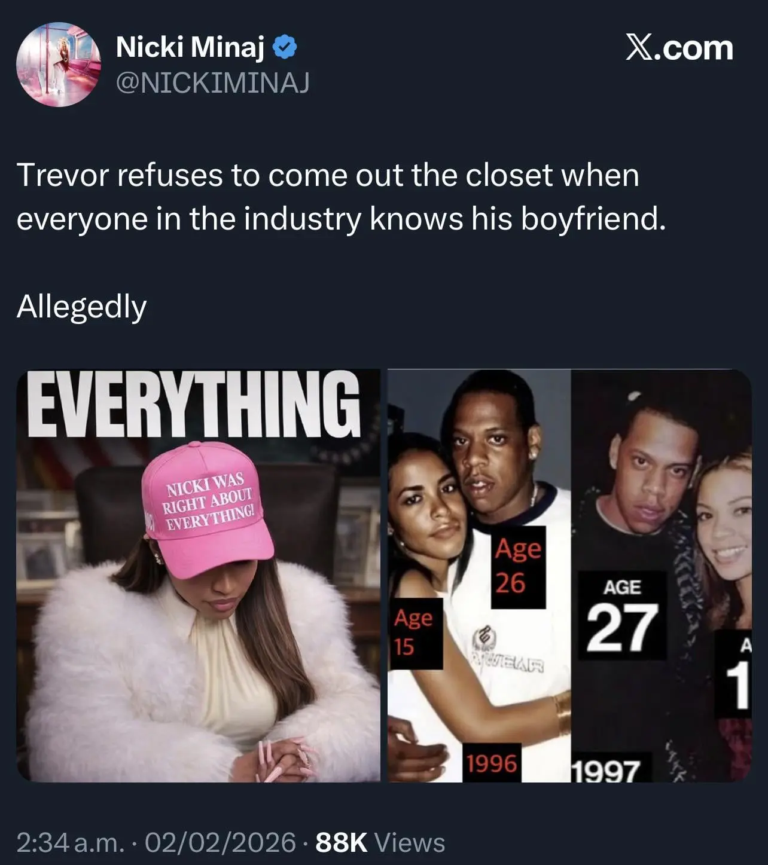
Task: Click the cut-off age label at right edge
Action: pos(733,673)
